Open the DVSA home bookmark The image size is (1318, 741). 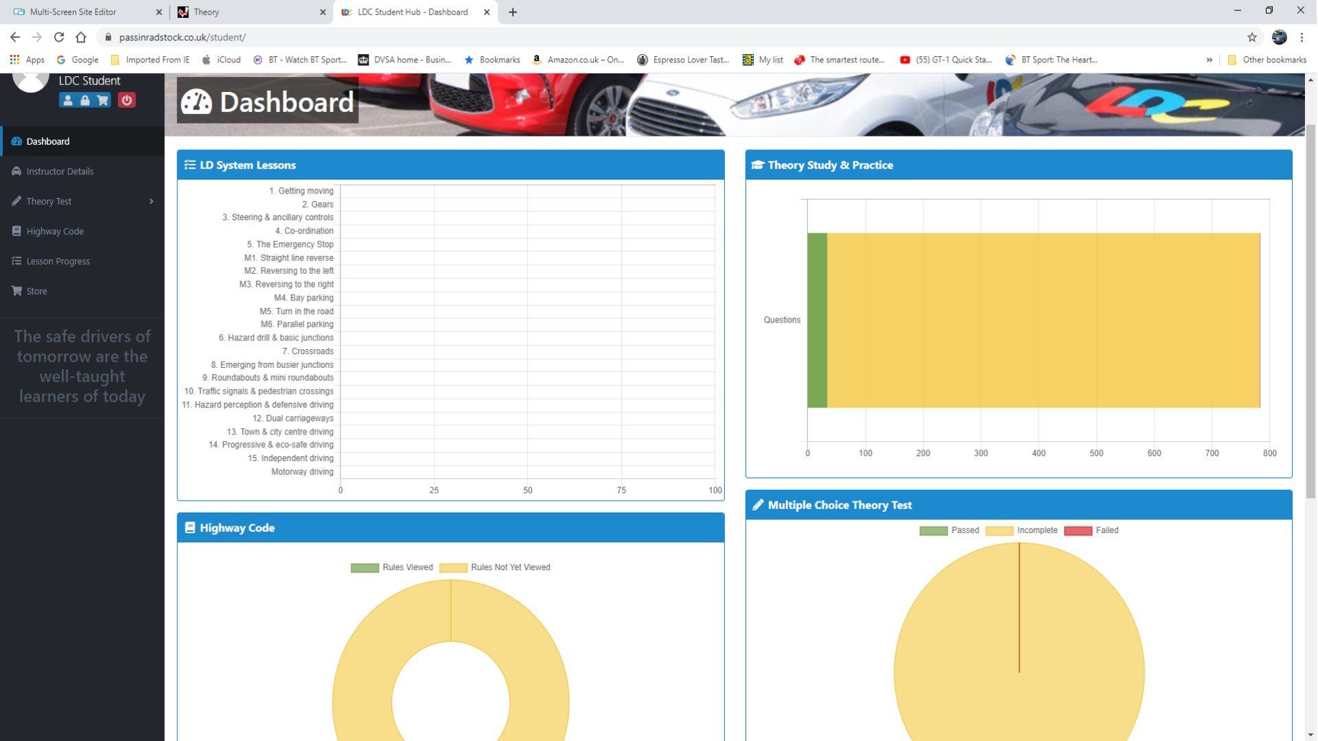click(x=404, y=60)
